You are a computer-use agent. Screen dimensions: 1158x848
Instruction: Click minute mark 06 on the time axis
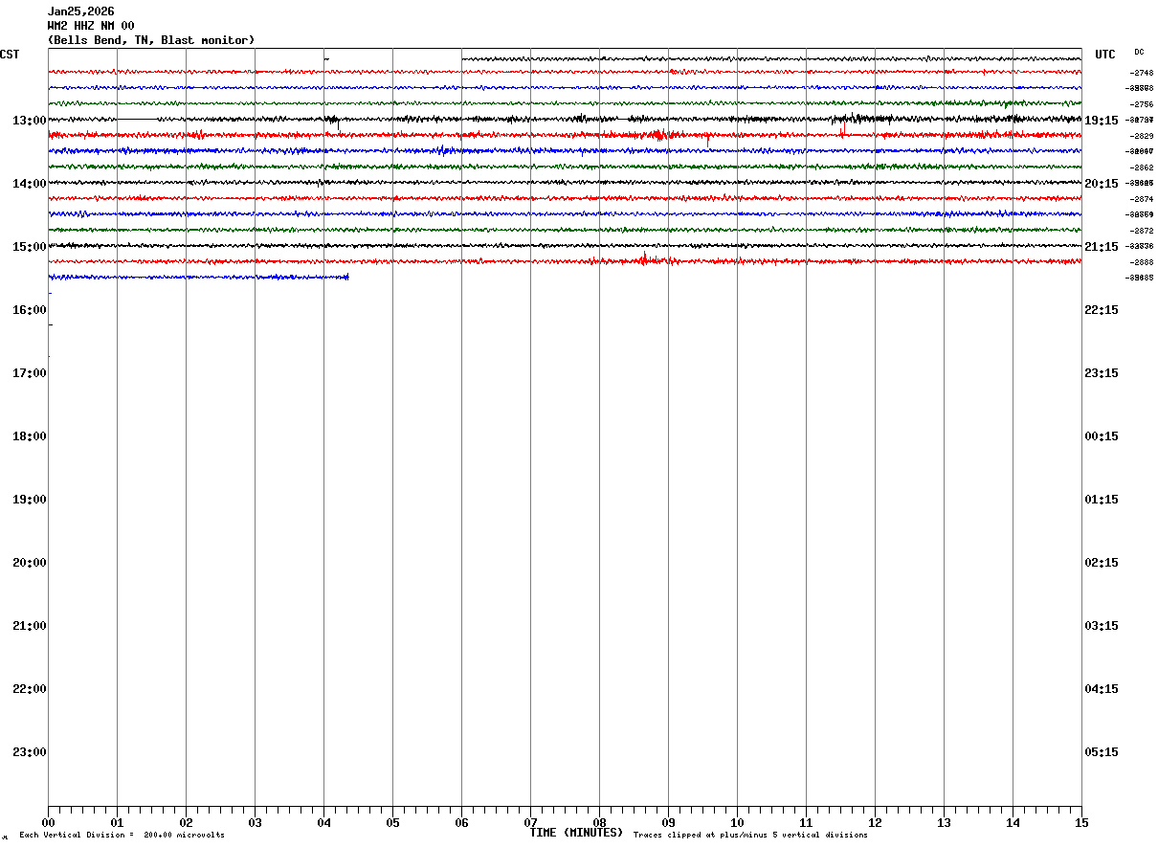[461, 822]
